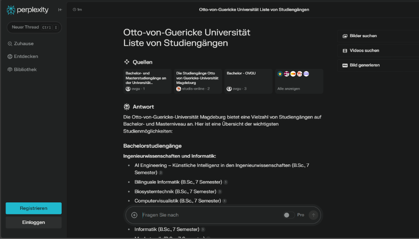Click the Einloggen button
The width and height of the screenshot is (419, 239).
coord(34,222)
